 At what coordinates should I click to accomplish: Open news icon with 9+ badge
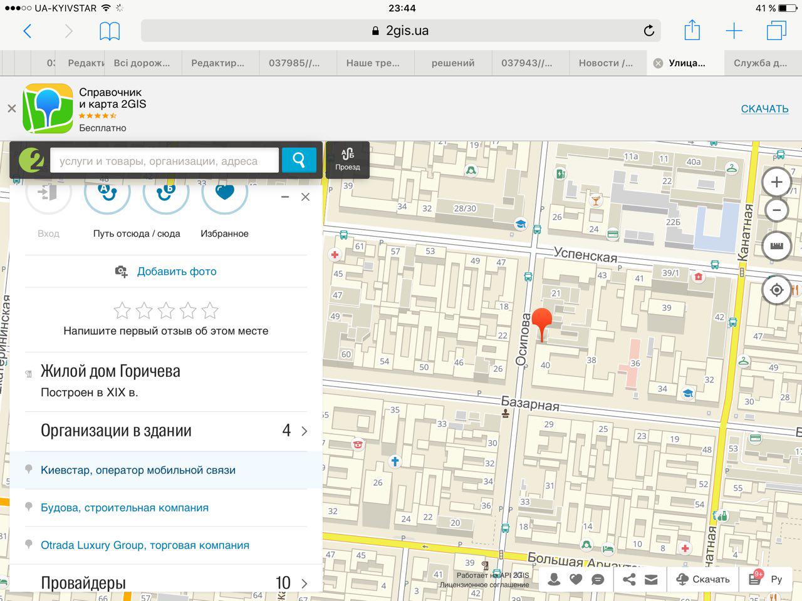pos(756,578)
